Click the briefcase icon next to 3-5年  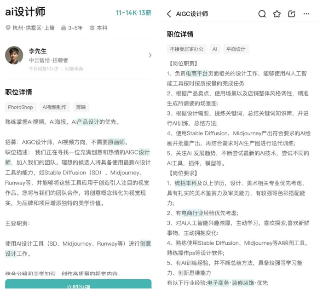click(x=63, y=28)
